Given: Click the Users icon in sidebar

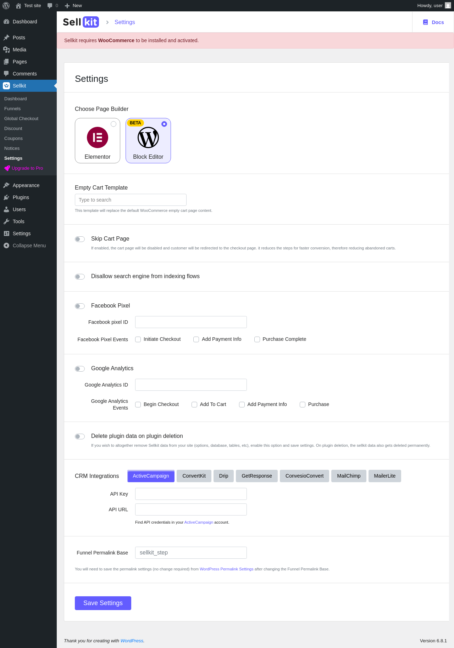Looking at the screenshot, I should click(x=6, y=209).
